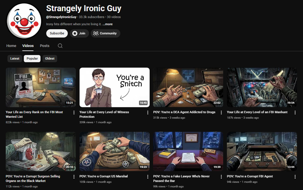Switch to the Home tab
Screen dimensions: 303x190
11,46
